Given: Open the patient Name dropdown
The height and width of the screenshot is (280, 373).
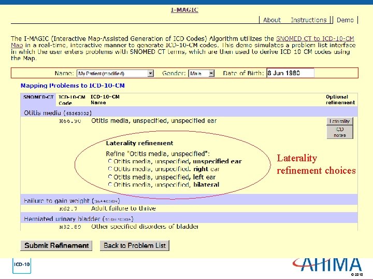Looking at the screenshot, I should 115,73.
